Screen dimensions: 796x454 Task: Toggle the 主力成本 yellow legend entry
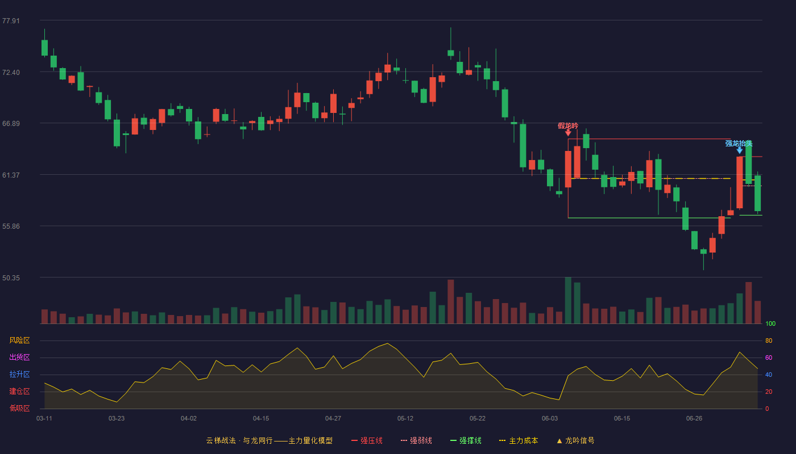tap(519, 440)
